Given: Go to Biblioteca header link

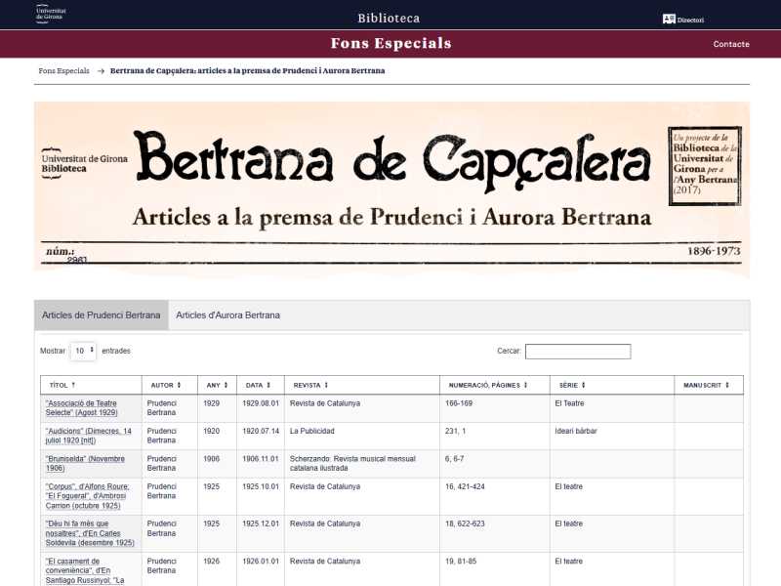Looking at the screenshot, I should point(389,19).
